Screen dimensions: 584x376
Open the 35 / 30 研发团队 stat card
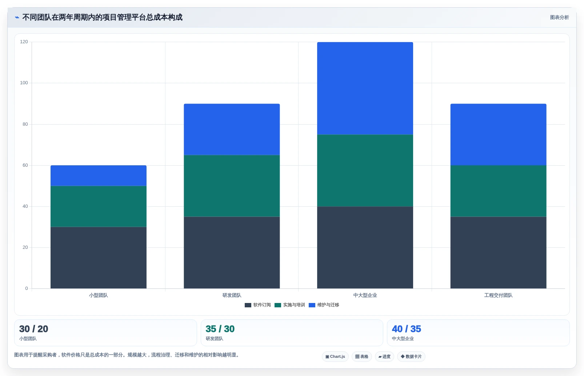(x=292, y=333)
